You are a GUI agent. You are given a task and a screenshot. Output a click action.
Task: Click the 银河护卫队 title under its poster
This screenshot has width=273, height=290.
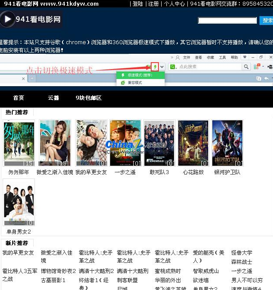228,172
